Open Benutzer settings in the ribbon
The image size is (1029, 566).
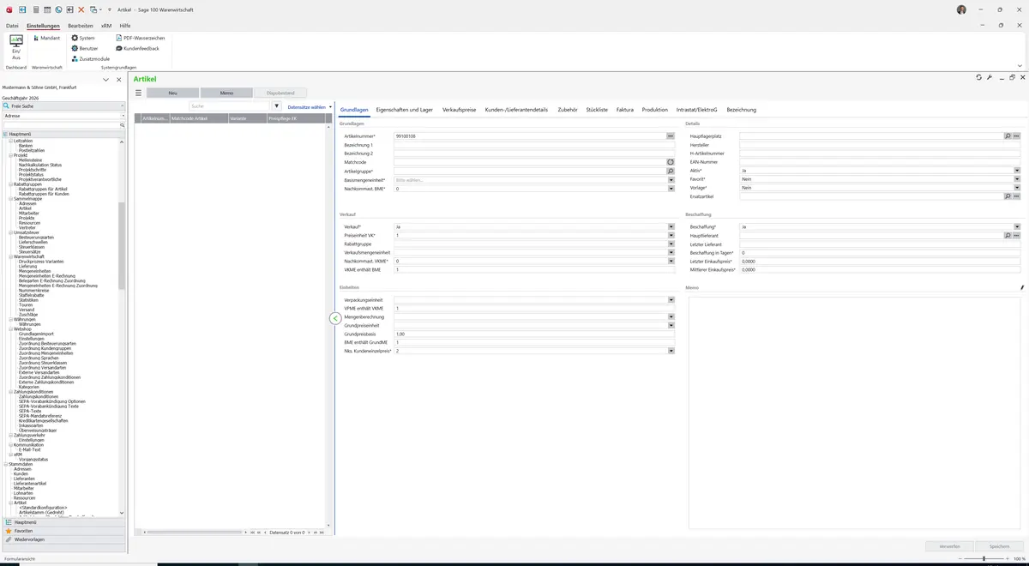[85, 48]
